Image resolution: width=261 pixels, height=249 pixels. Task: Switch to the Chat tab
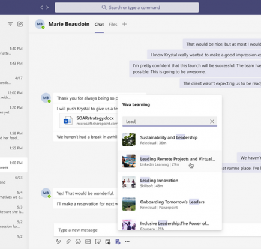[x=99, y=25]
